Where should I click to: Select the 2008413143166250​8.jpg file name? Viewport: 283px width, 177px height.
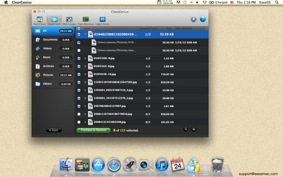point(110,122)
